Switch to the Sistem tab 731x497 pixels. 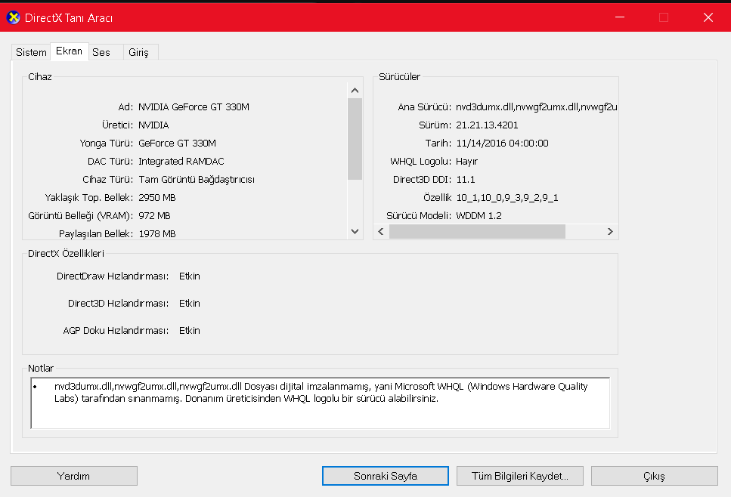tap(31, 52)
